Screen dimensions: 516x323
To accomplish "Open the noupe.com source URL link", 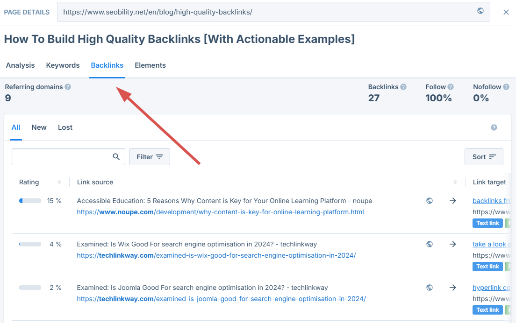I will point(221,212).
